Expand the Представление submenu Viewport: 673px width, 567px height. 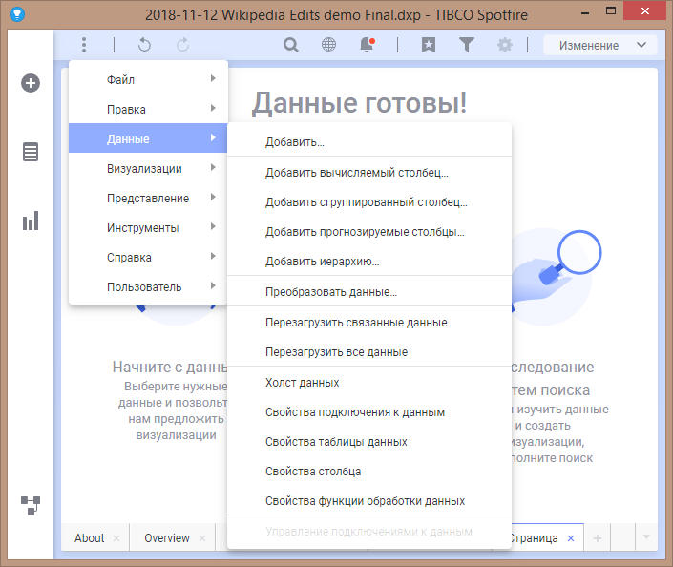[x=148, y=198]
